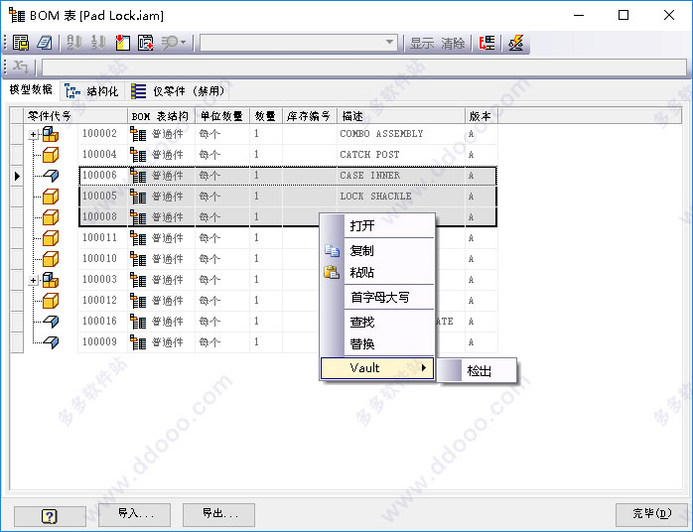This screenshot has height=532, width=693.
Task: Click the sheet metal icon for row 100006
Action: 52,176
